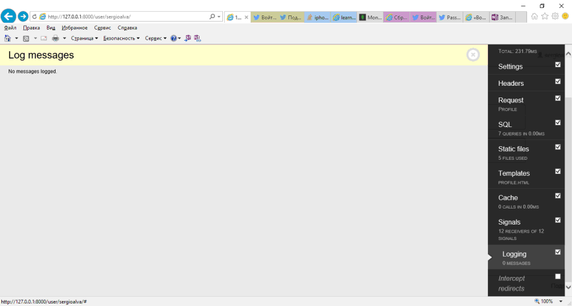
Task: Click the smiley feedback icon
Action: pyautogui.click(x=565, y=17)
